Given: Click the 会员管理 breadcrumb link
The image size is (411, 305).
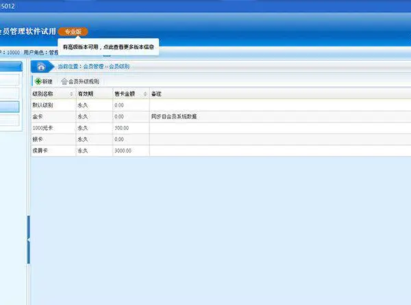Looking at the screenshot, I should (x=93, y=66).
